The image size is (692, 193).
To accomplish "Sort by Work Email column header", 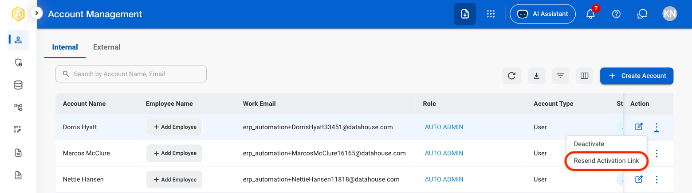I will [259, 104].
